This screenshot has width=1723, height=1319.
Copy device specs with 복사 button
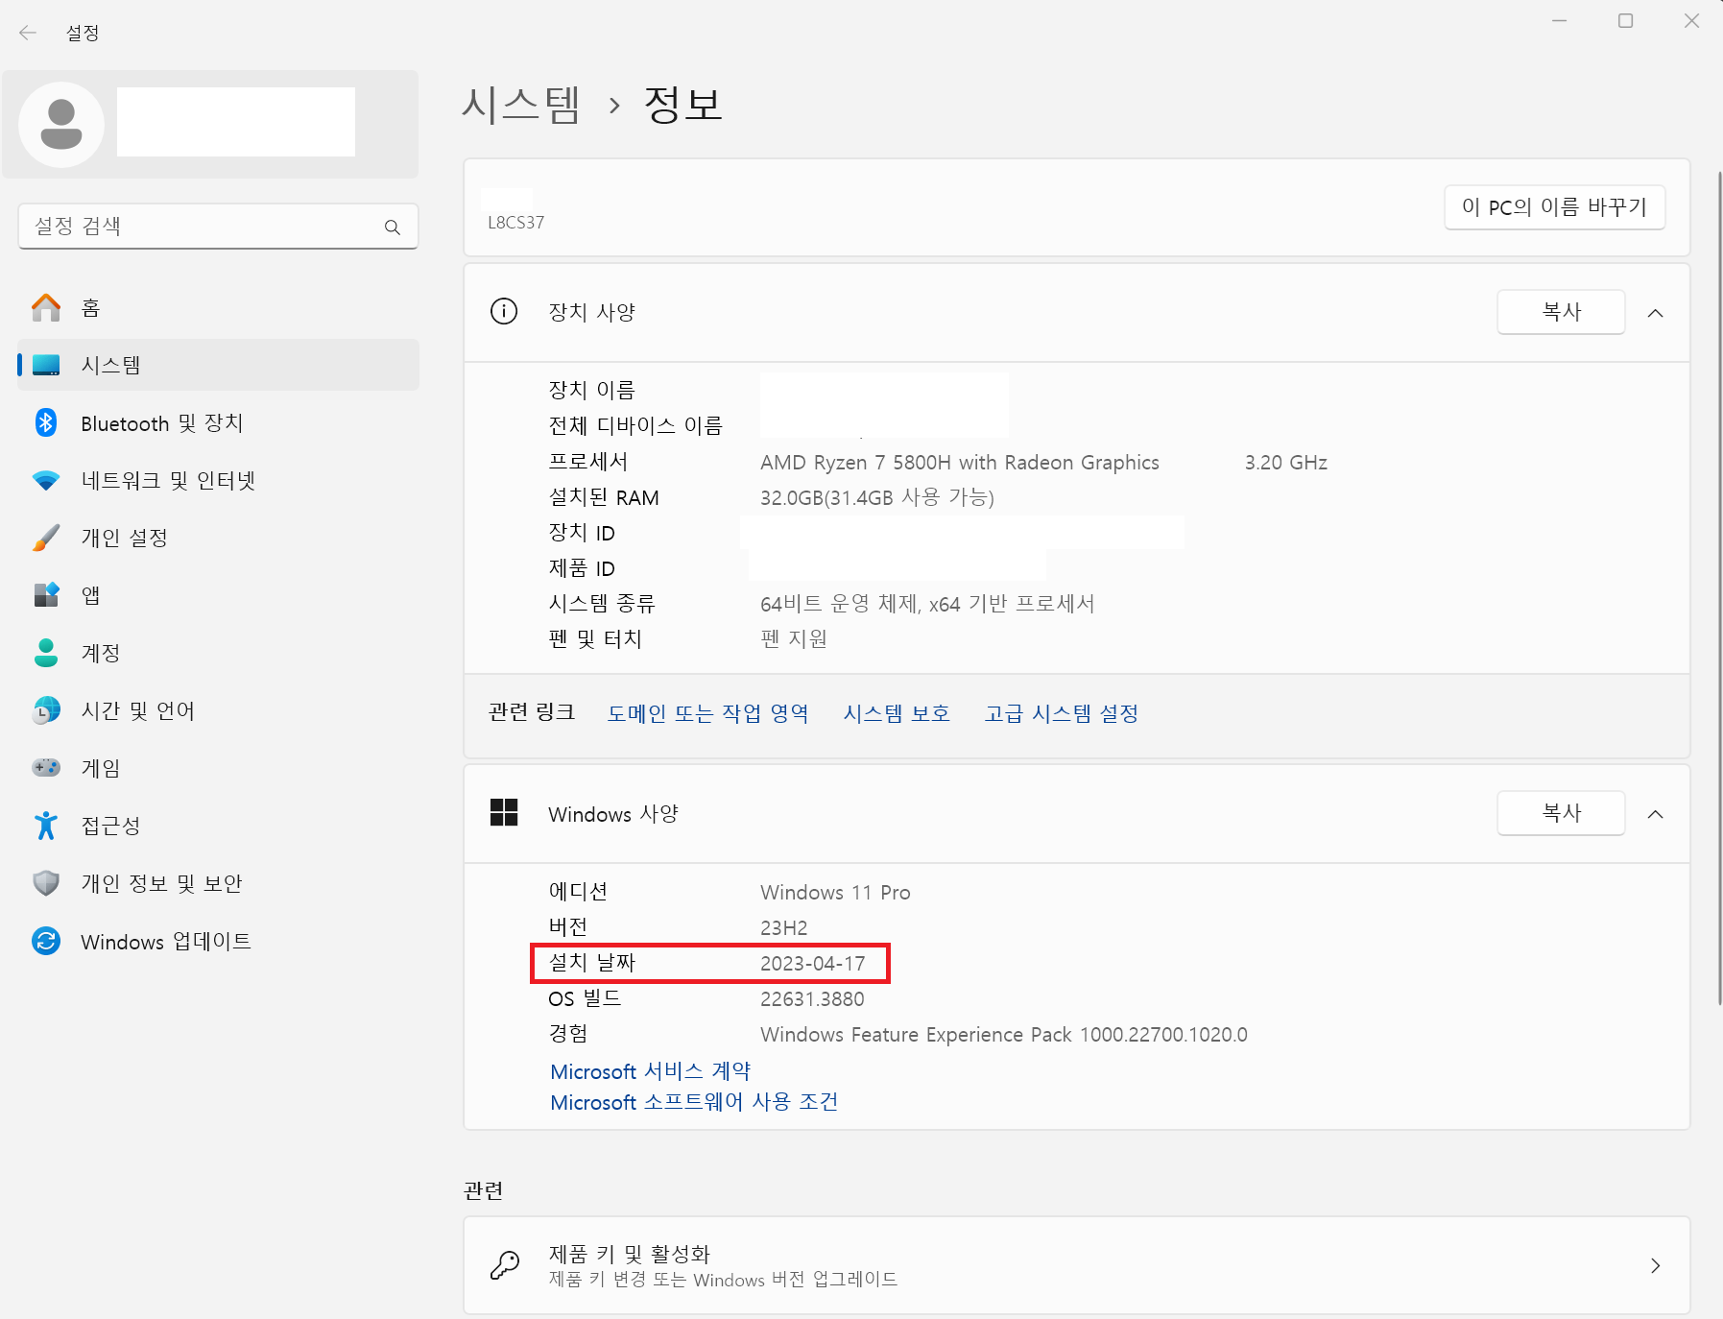click(1561, 312)
